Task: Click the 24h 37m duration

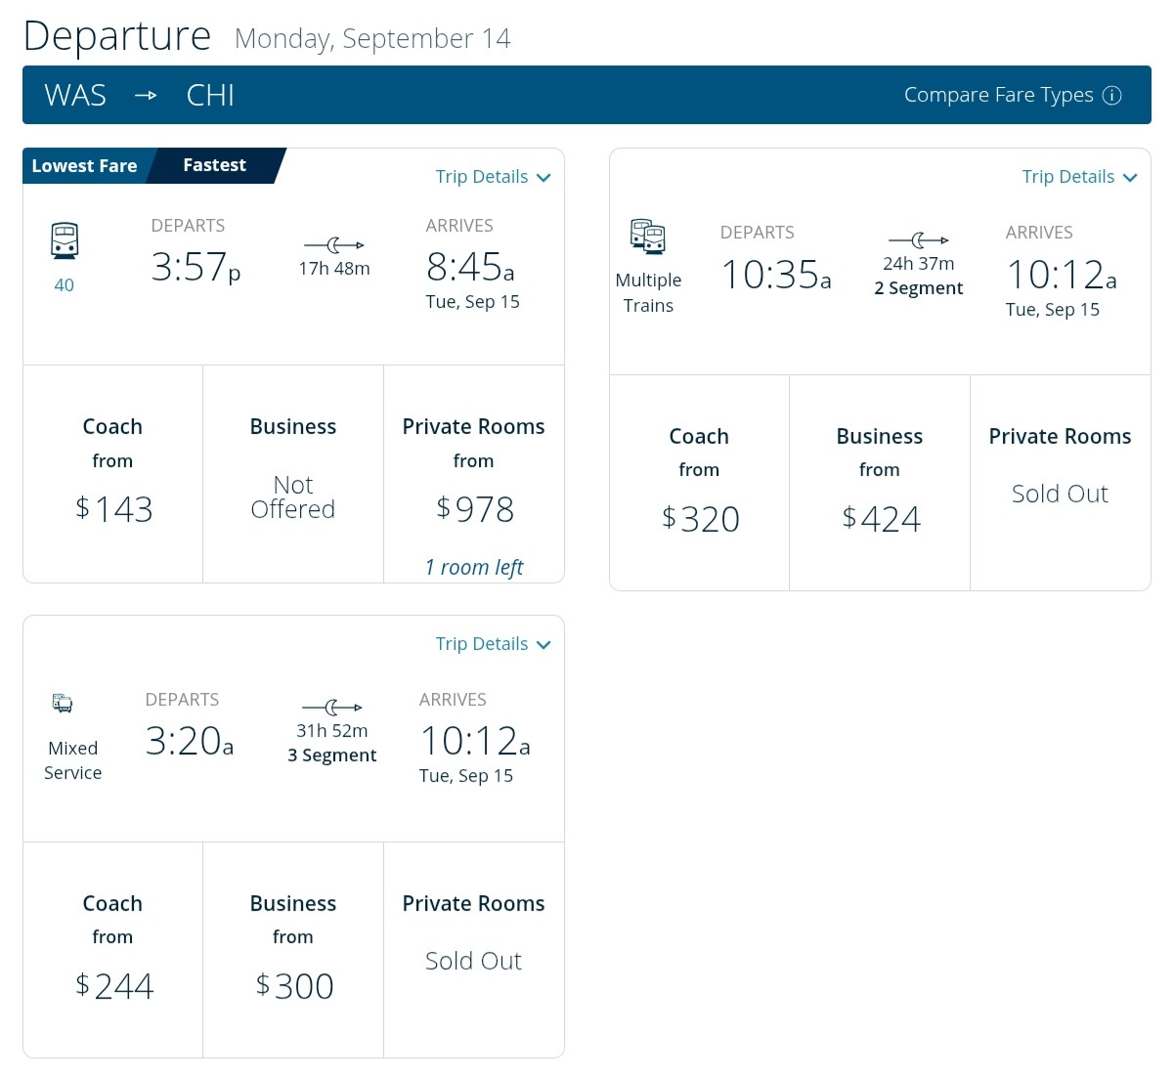Action: click(919, 264)
